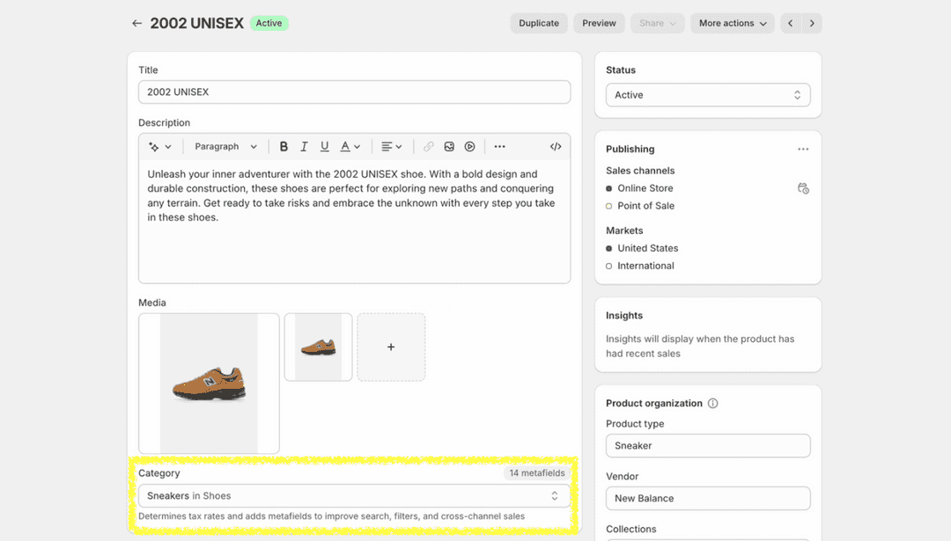Open the Paragraph style dropdown

tap(225, 146)
